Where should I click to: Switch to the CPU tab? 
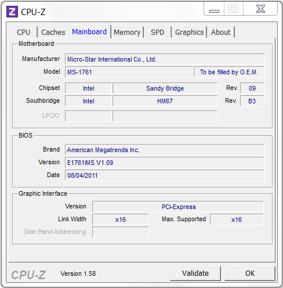[x=24, y=32]
